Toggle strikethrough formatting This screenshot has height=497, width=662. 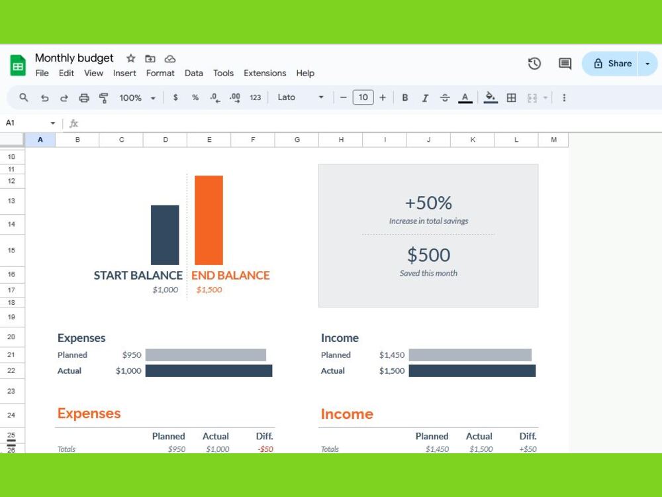click(x=445, y=98)
